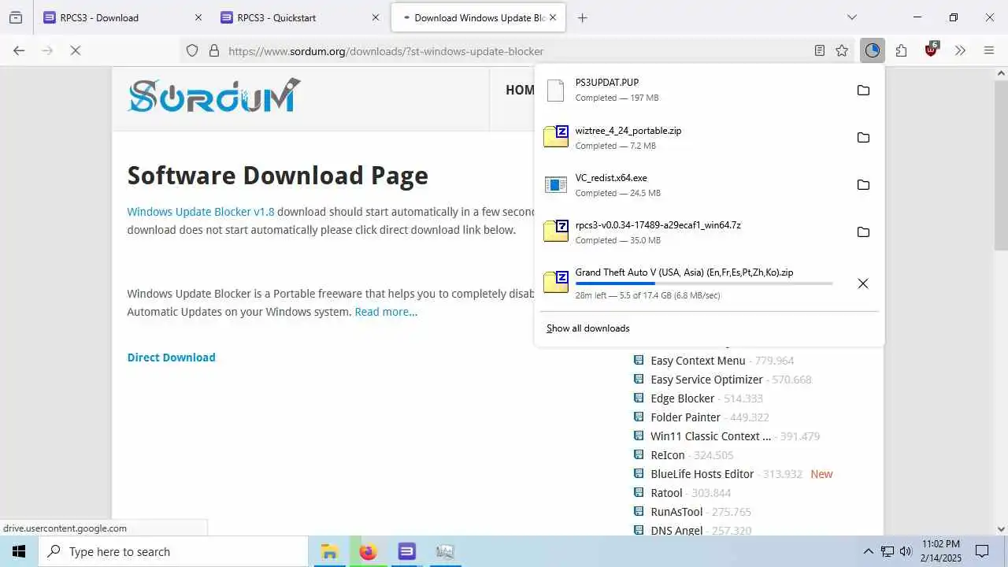This screenshot has width=1008, height=567.
Task: Open Easy Context Menu link
Action: click(x=698, y=361)
